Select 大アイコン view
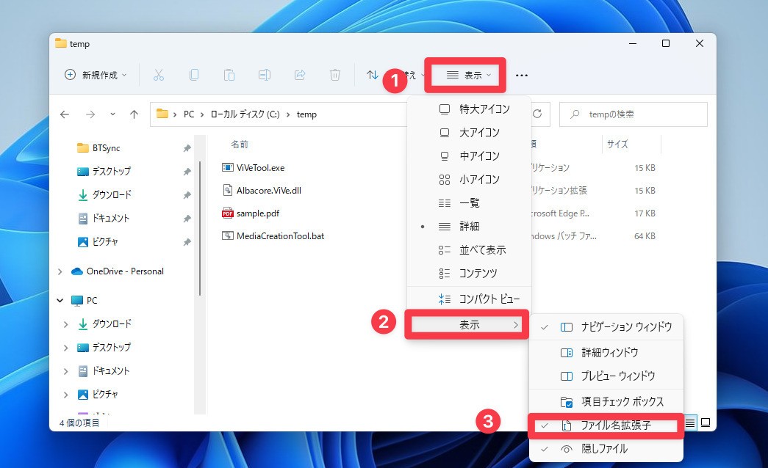Image resolution: width=768 pixels, height=468 pixels. [x=469, y=133]
